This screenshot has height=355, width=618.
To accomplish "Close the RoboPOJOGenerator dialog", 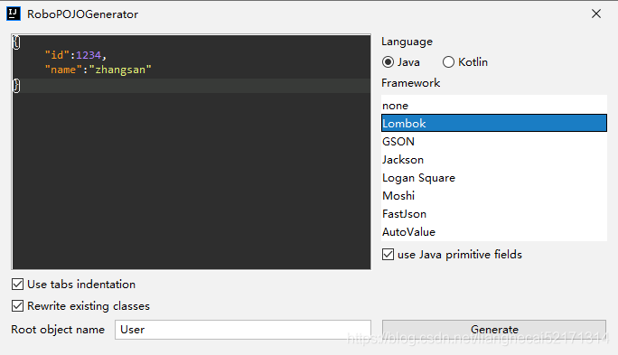I will tap(596, 14).
